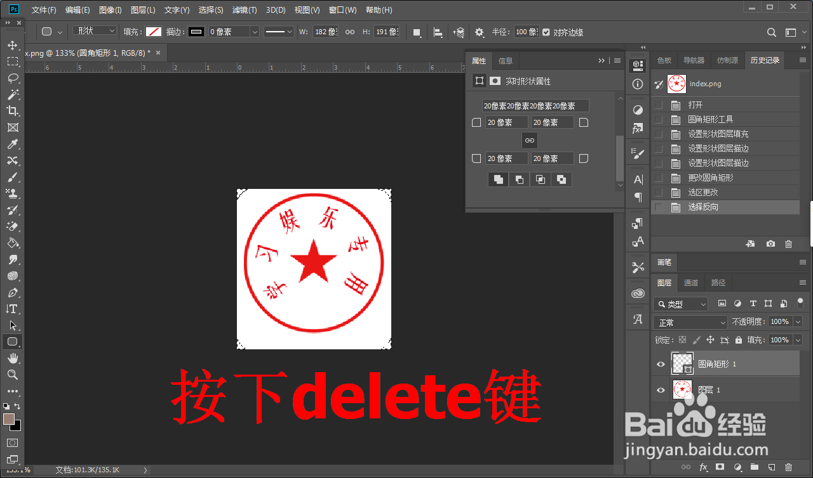
Task: Select the Magic Wand tool
Action: point(12,94)
